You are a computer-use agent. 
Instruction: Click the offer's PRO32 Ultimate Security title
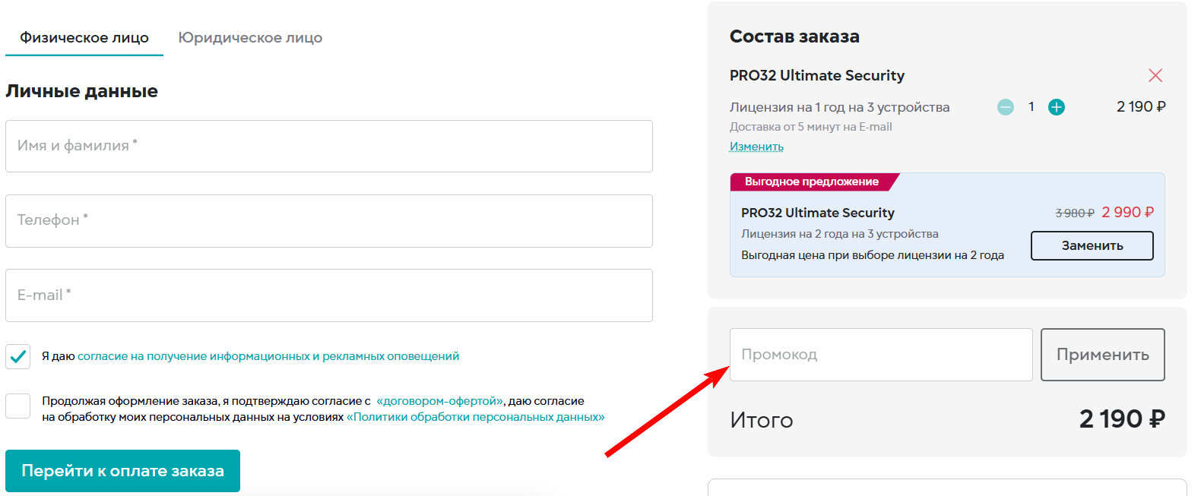click(817, 213)
